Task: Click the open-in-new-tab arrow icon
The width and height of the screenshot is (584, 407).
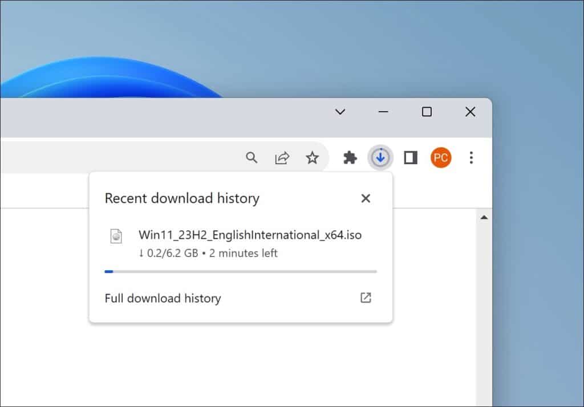Action: (366, 298)
